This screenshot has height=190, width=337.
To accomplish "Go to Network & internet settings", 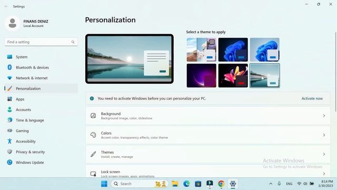I will (41, 78).
